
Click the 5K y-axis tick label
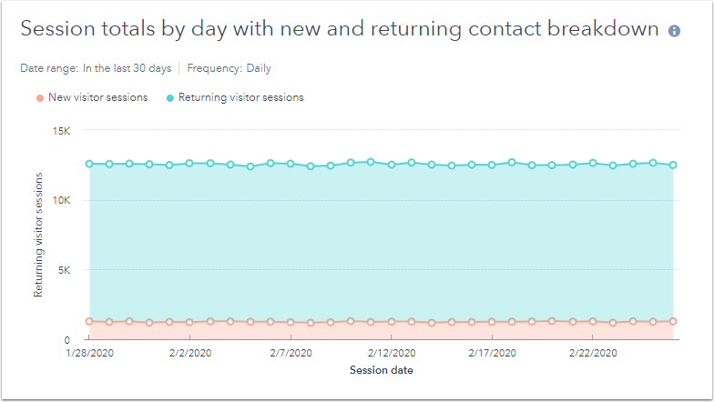click(63, 270)
